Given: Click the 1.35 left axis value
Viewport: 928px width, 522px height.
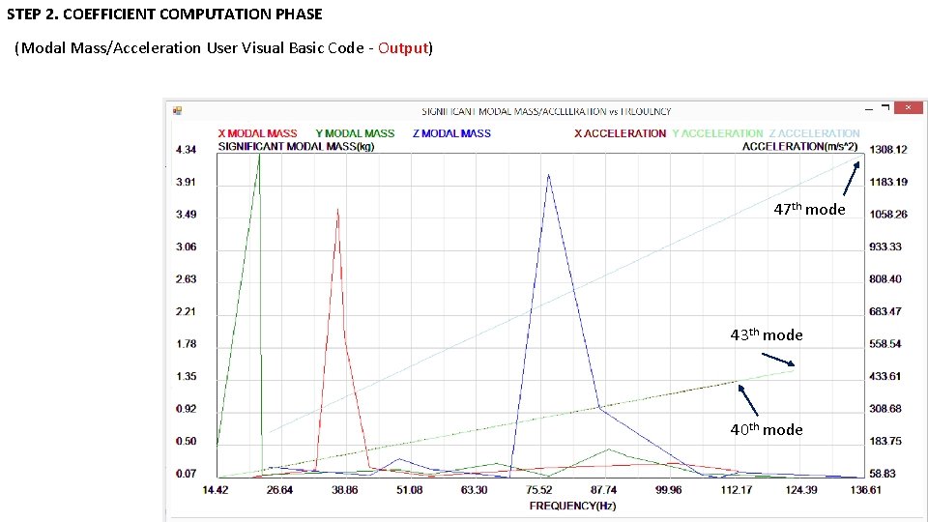Looking at the screenshot, I should [x=186, y=376].
